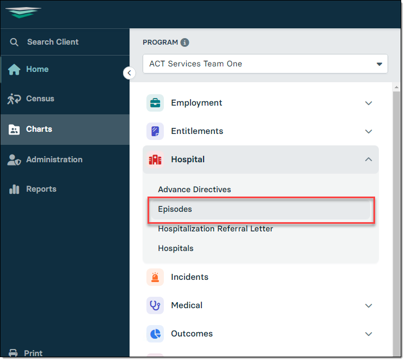Collapse the sidebar with arrow button
Viewport: 405px width, 361px height.
(130, 73)
